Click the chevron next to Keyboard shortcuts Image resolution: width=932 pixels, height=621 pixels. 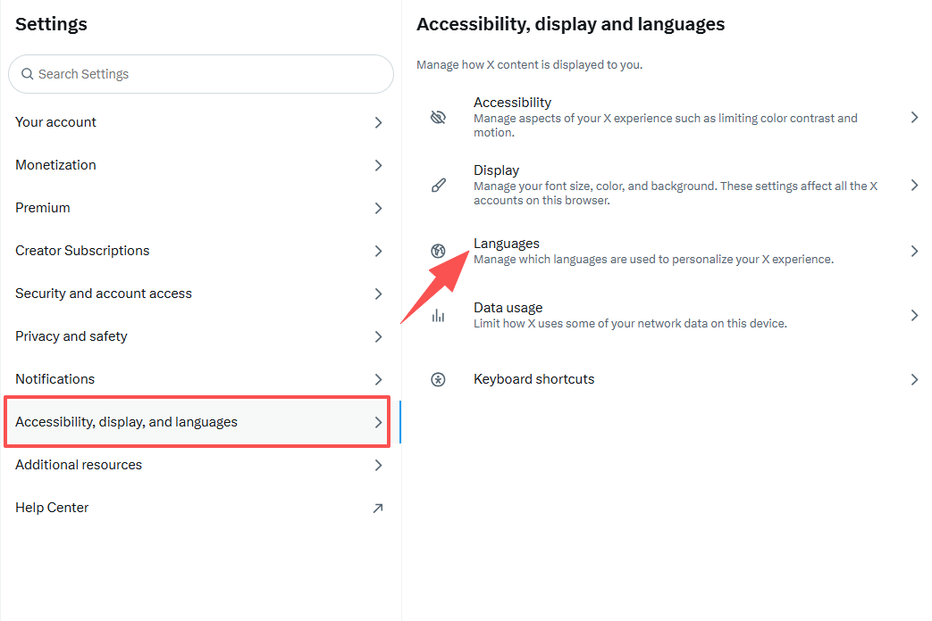(x=915, y=379)
